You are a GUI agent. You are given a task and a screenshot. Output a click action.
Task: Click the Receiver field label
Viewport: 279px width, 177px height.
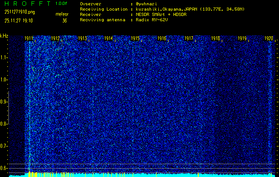[90, 15]
